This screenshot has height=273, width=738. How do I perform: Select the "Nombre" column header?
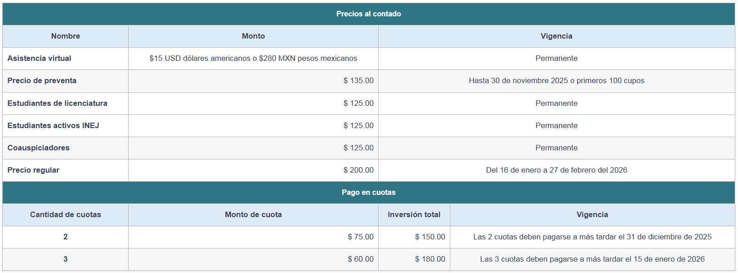click(x=65, y=36)
